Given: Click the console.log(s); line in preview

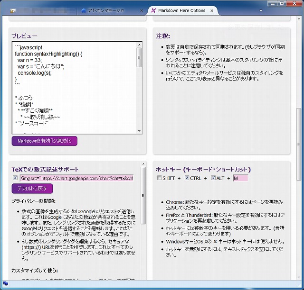Looking at the screenshot, I should click(35, 73).
